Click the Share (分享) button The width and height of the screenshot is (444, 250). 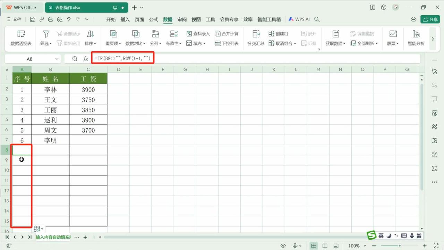(430, 19)
